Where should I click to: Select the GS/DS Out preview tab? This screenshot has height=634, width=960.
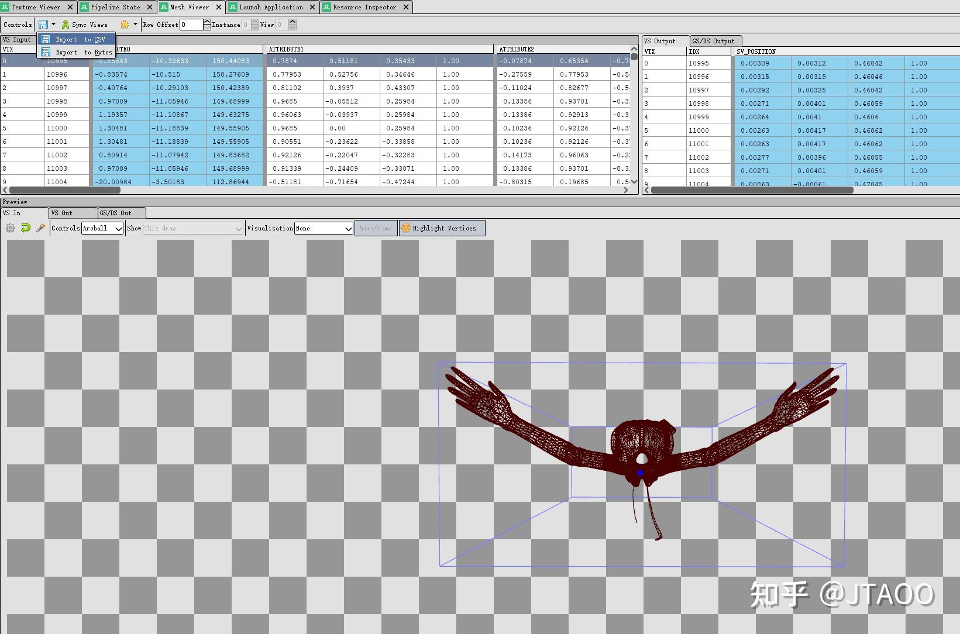[121, 213]
